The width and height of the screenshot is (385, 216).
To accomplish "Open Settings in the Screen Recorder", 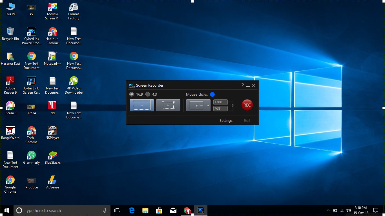I will (226, 120).
